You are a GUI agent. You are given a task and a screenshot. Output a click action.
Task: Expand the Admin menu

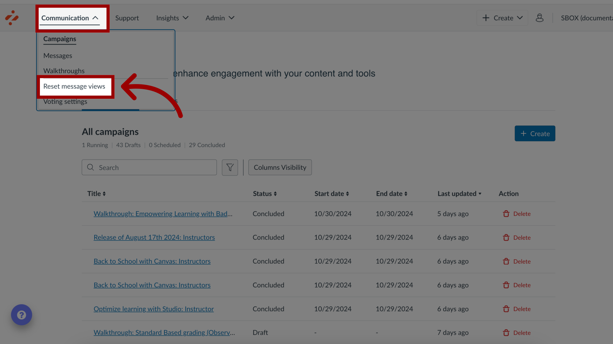tap(220, 18)
